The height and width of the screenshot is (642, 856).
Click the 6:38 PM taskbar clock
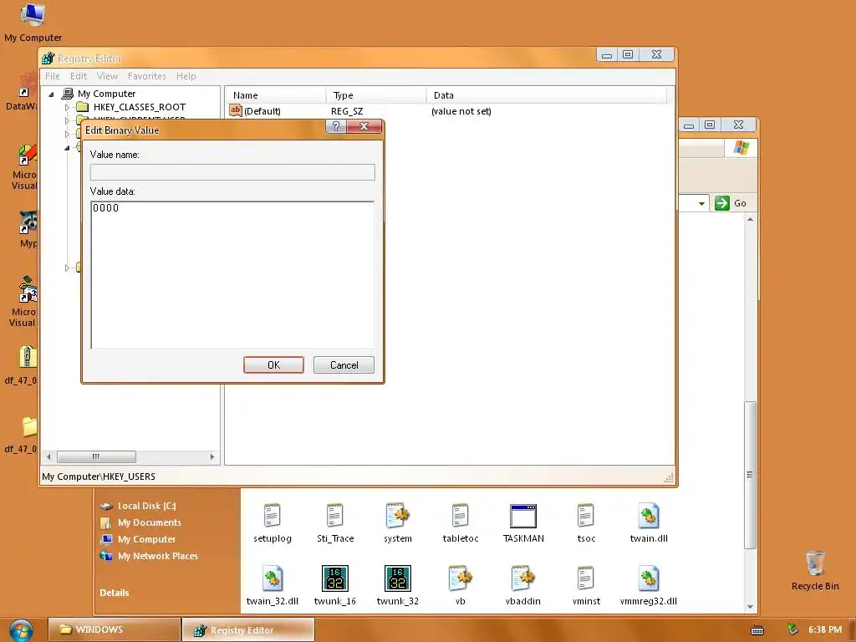825,629
